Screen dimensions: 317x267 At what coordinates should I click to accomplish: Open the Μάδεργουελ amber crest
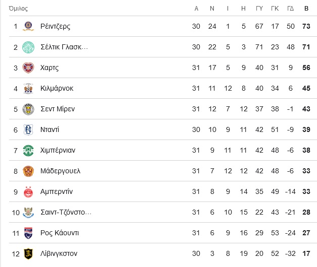tap(28, 171)
